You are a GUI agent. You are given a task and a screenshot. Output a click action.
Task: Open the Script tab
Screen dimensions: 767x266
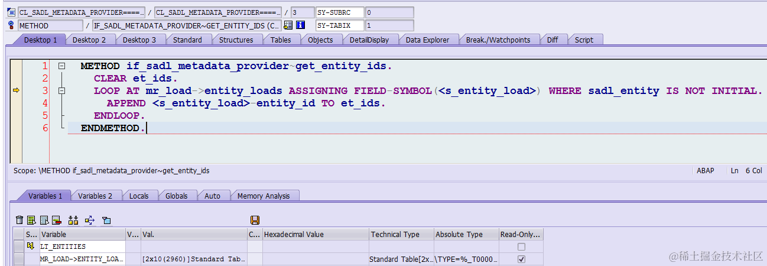(x=584, y=40)
